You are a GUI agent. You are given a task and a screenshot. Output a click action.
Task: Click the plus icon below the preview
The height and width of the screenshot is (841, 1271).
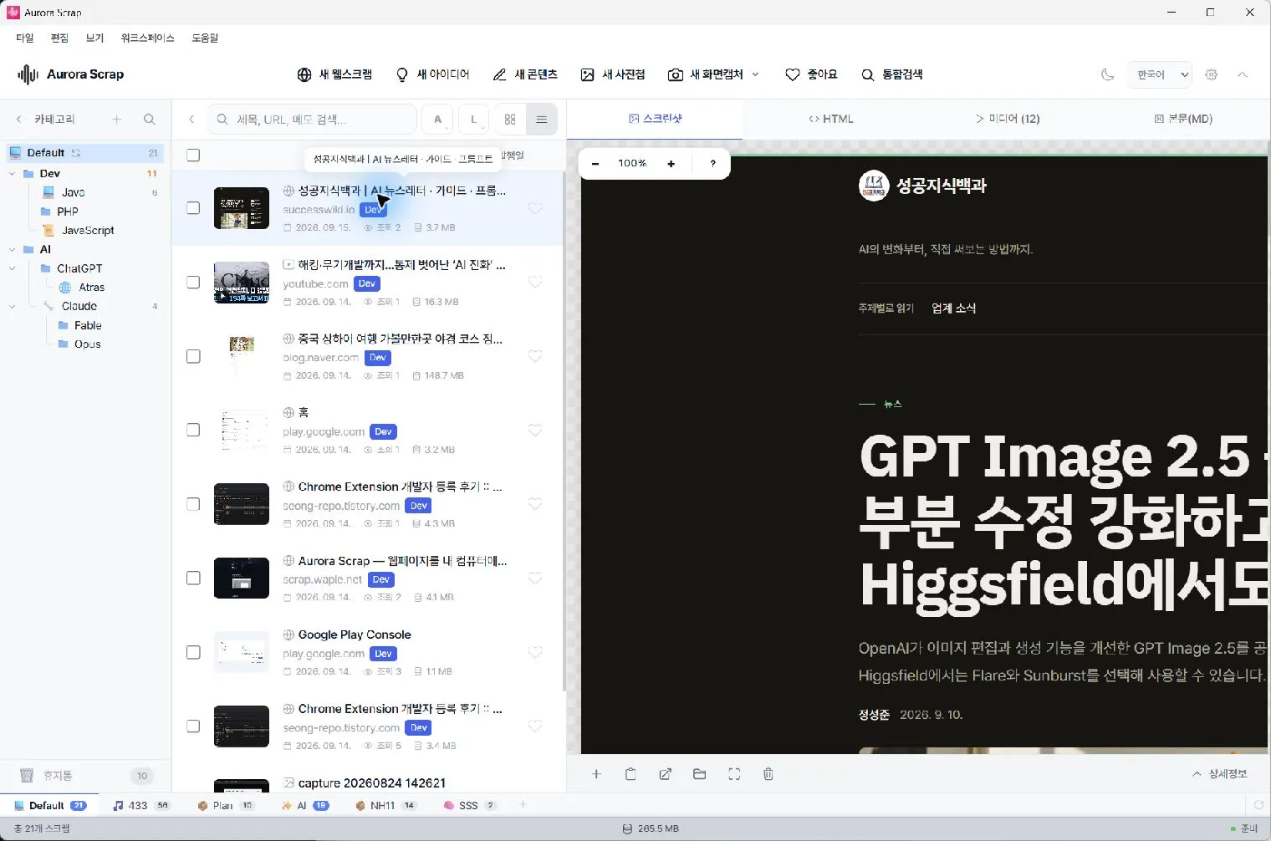coord(596,774)
